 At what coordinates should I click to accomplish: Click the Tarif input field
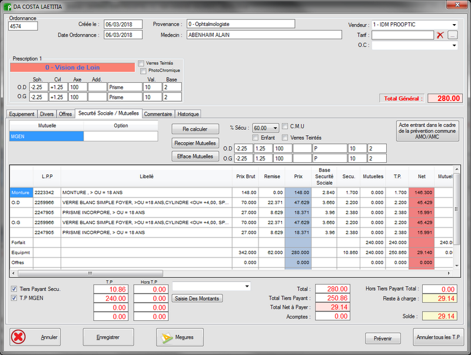click(403, 35)
